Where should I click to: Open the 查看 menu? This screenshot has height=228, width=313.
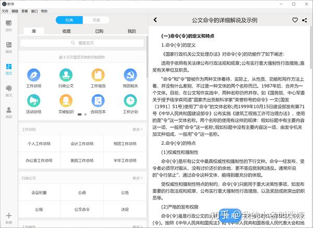pos(25,11)
